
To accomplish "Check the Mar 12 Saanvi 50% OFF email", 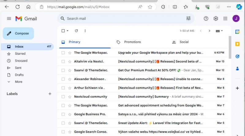I will click(x=63, y=70).
